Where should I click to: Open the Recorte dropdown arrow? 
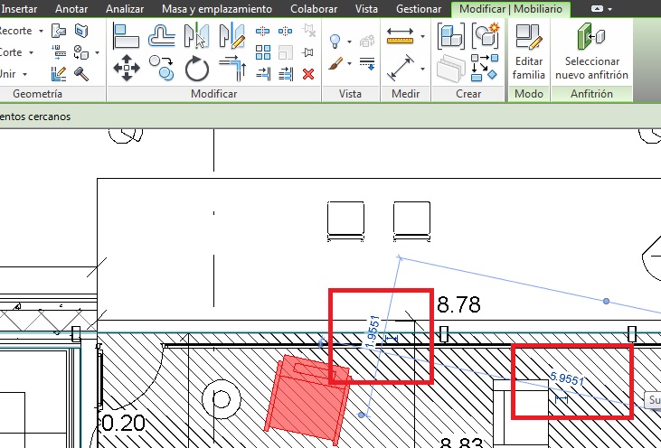41,31
